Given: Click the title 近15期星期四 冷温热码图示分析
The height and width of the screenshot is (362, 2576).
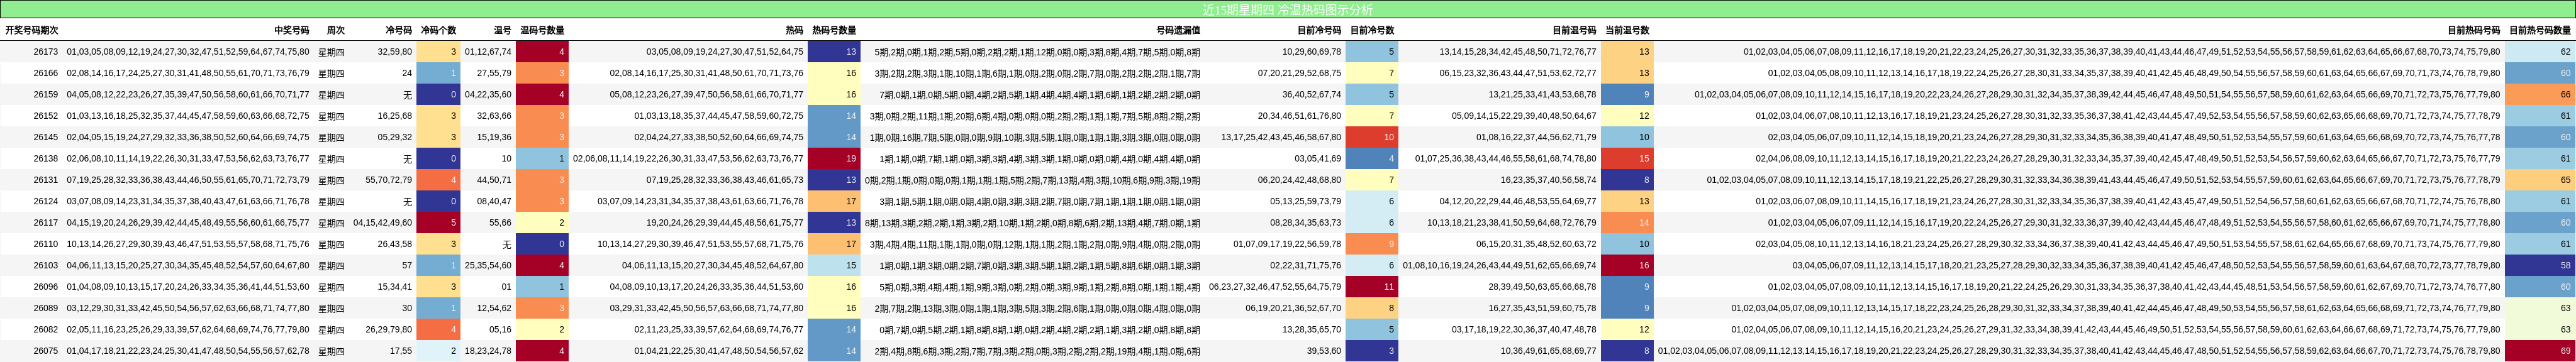Looking at the screenshot, I should point(1287,10).
